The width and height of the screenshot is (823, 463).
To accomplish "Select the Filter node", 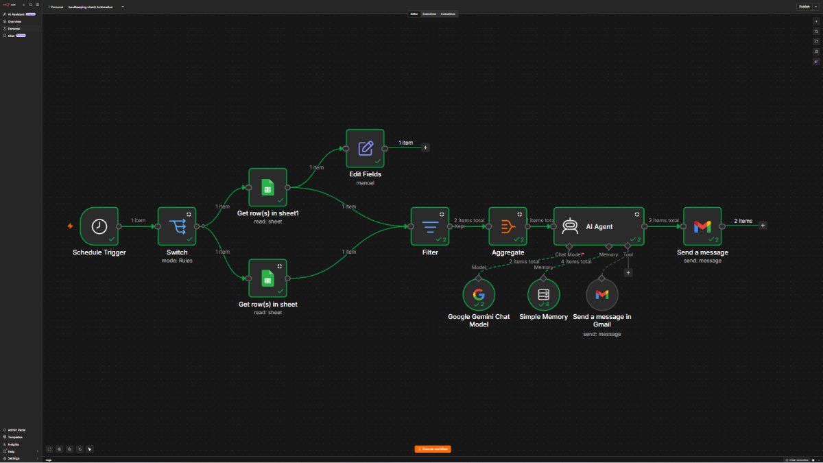I will tap(430, 226).
